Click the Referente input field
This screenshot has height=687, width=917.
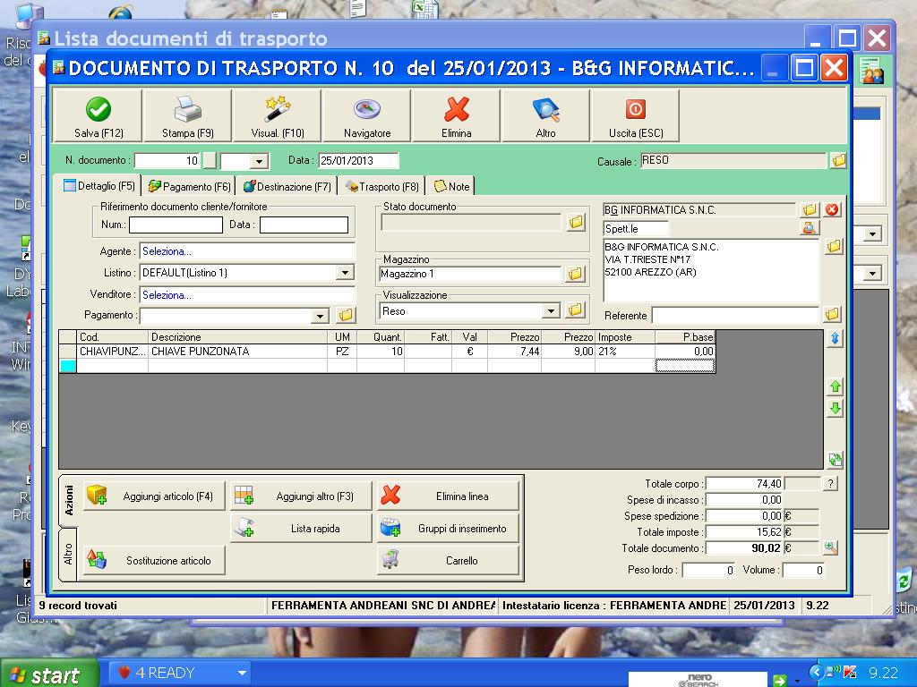pyautogui.click(x=734, y=316)
